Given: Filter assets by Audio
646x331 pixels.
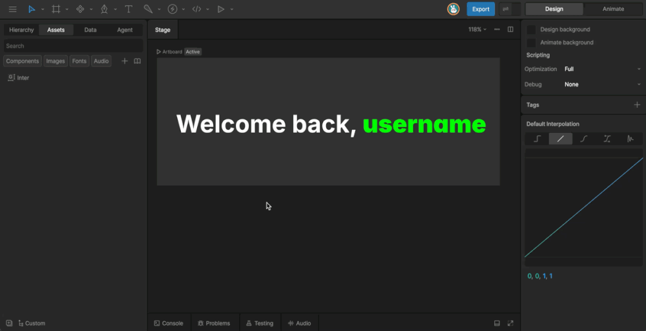Looking at the screenshot, I should (101, 61).
